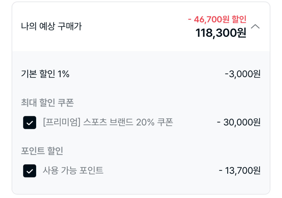Click the 118,300원 final price
Image resolution: width=282 pixels, height=198 pixels.
tap(221, 33)
